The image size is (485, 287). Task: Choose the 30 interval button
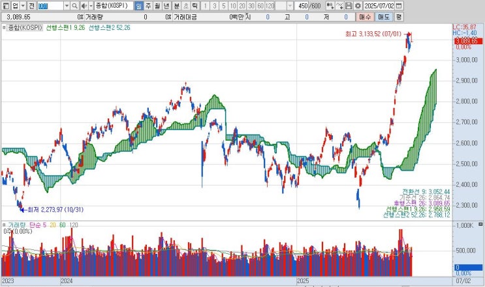251,6
